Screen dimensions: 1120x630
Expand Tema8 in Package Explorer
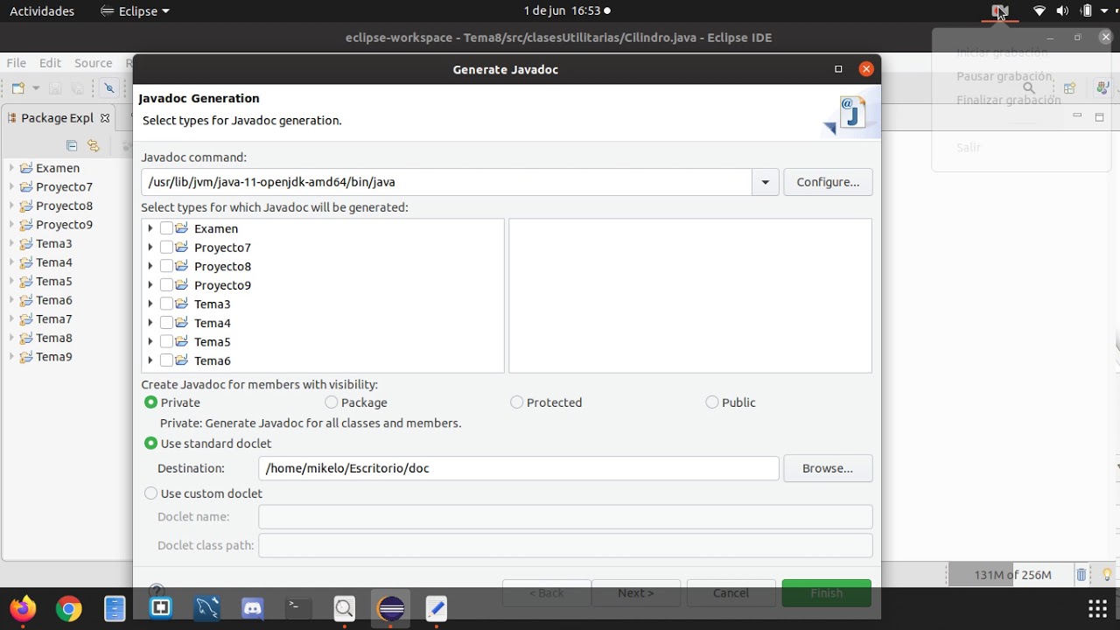[11, 338]
